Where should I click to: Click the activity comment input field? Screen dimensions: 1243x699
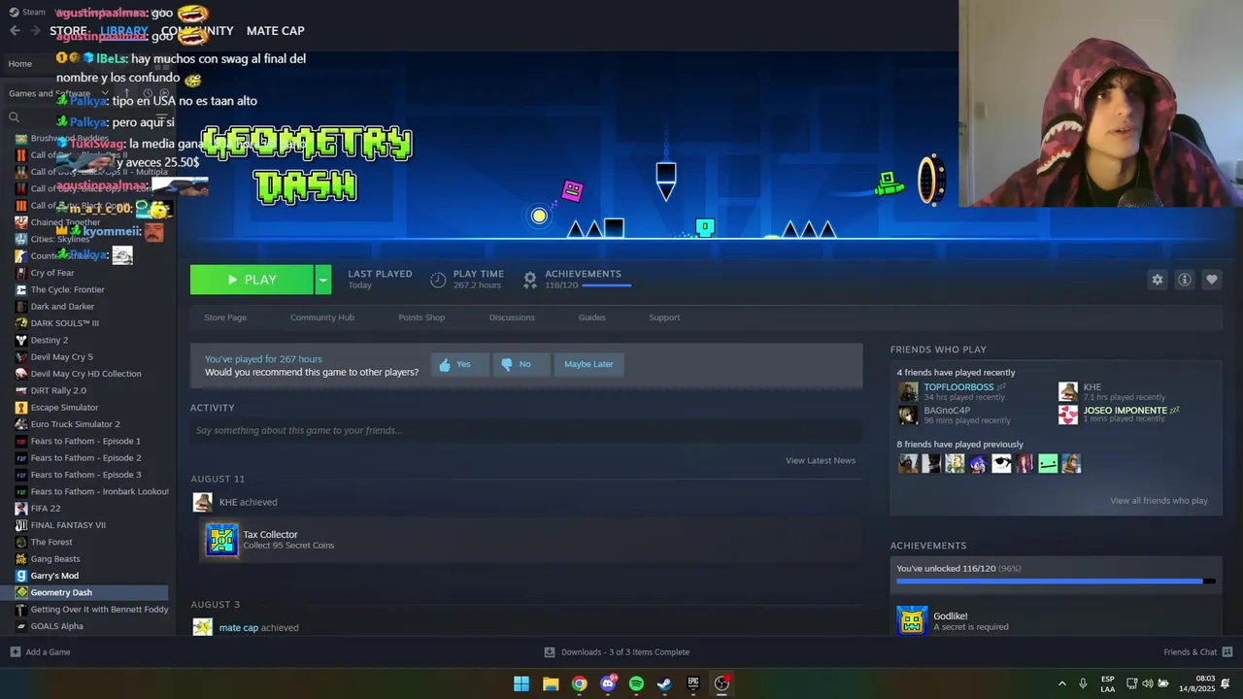[x=526, y=430]
